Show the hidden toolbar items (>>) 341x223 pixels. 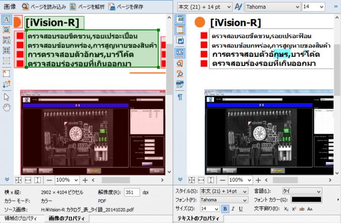tap(336, 7)
